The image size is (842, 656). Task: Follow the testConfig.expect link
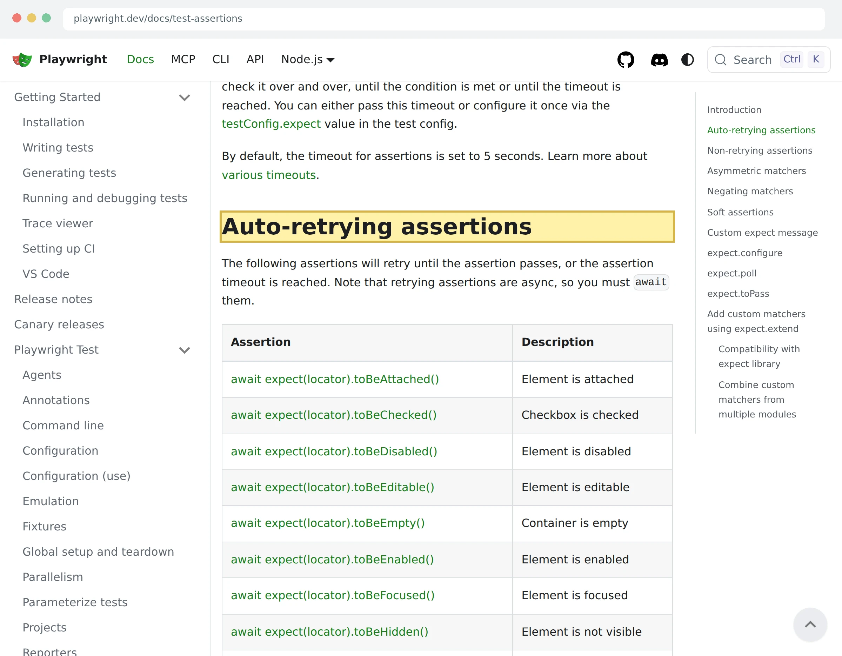[x=271, y=124]
